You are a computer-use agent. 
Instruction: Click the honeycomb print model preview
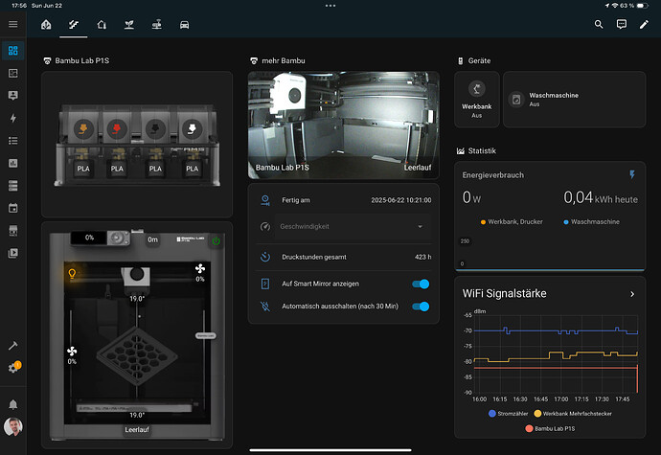pyautogui.click(x=137, y=356)
